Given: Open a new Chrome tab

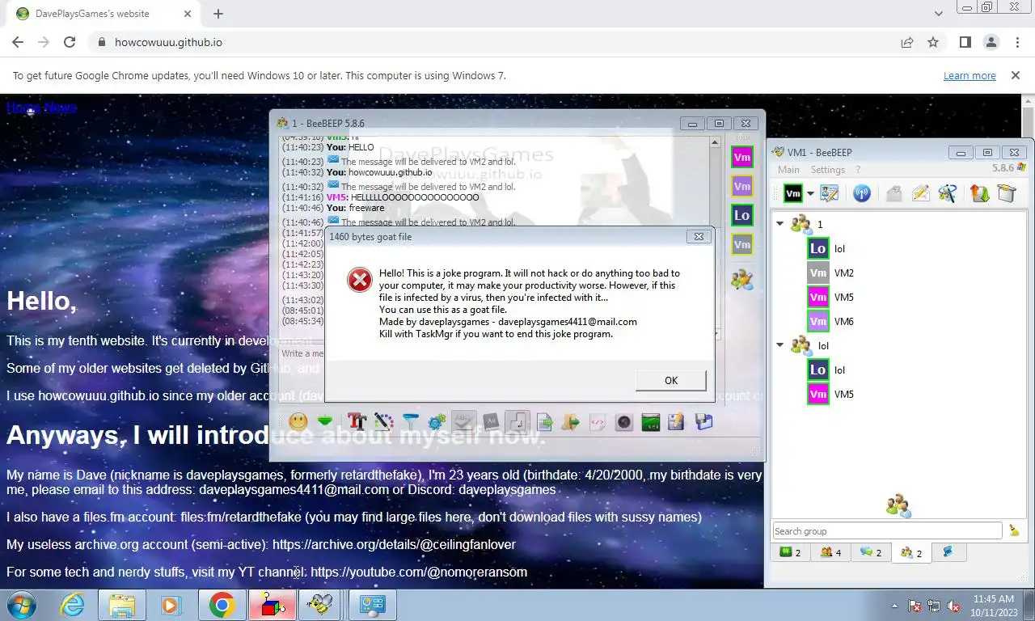Looking at the screenshot, I should tap(218, 14).
